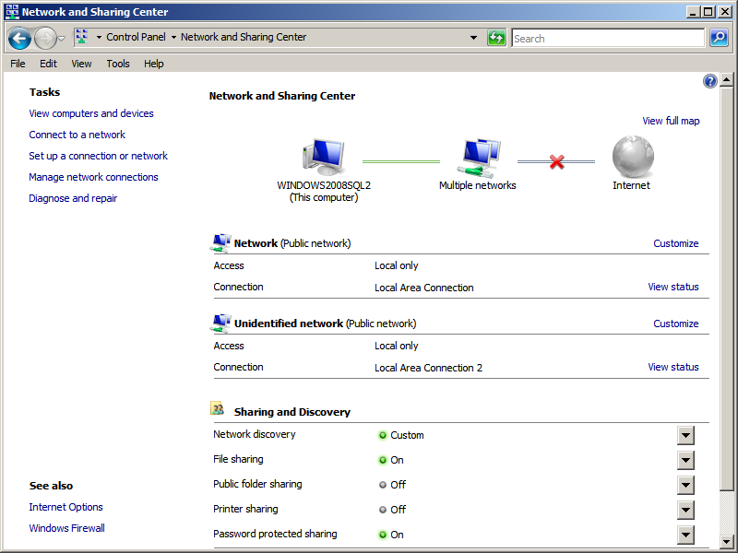This screenshot has height=553, width=738.
Task: Expand the File sharing settings
Action: coord(685,460)
